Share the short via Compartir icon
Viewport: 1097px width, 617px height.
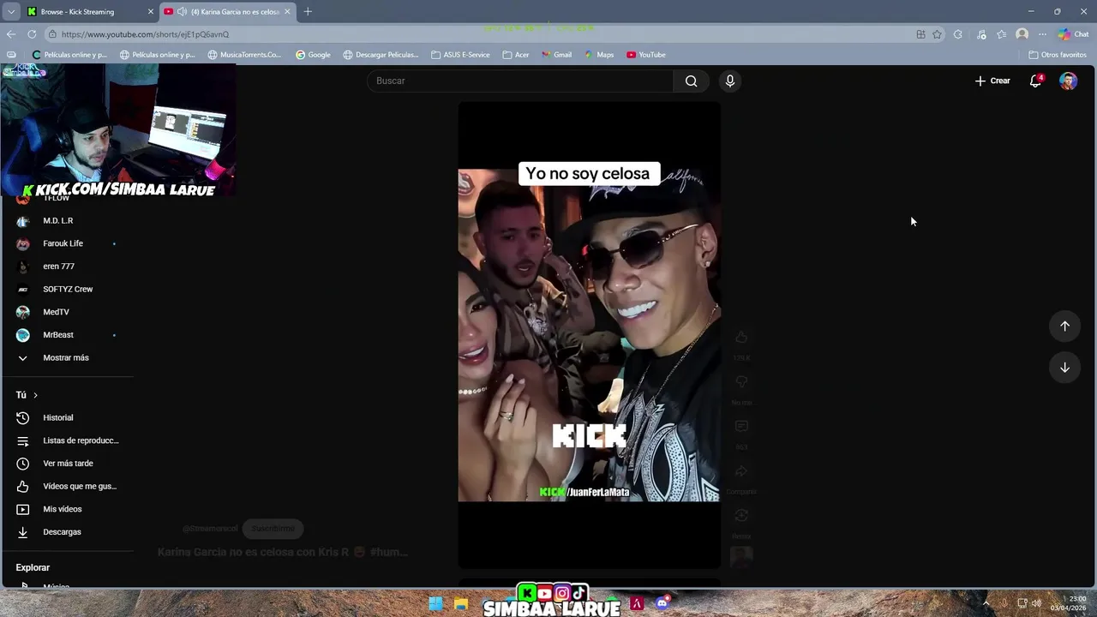[741, 471]
